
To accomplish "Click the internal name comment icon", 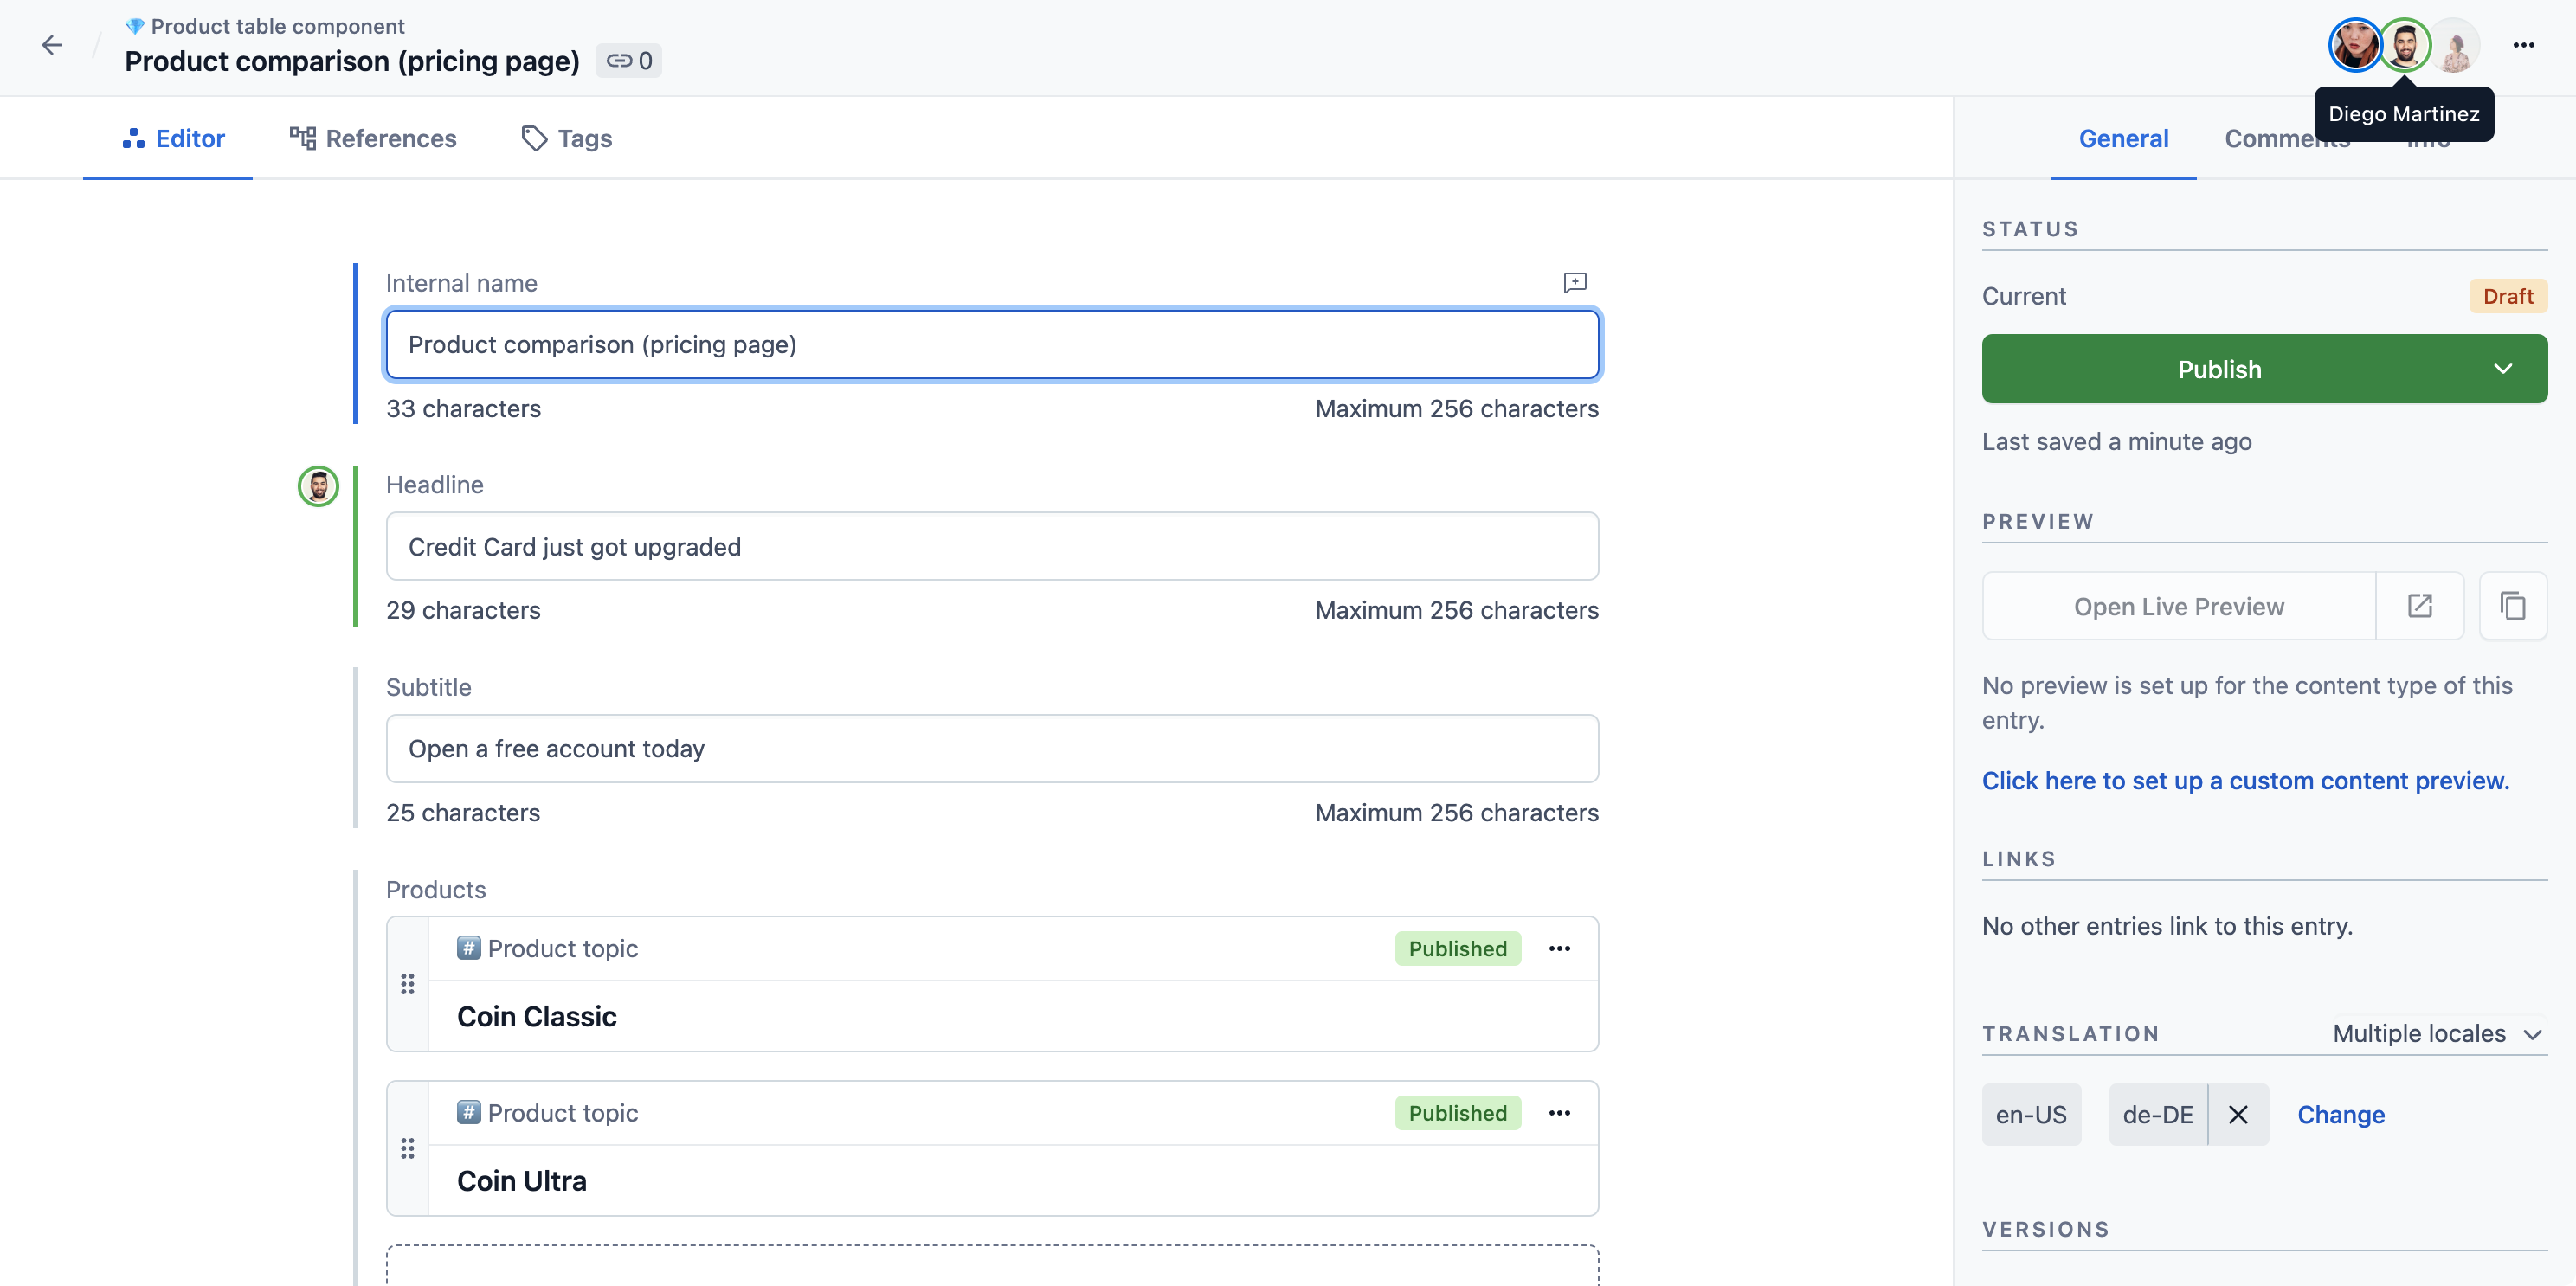I will pos(1574,281).
